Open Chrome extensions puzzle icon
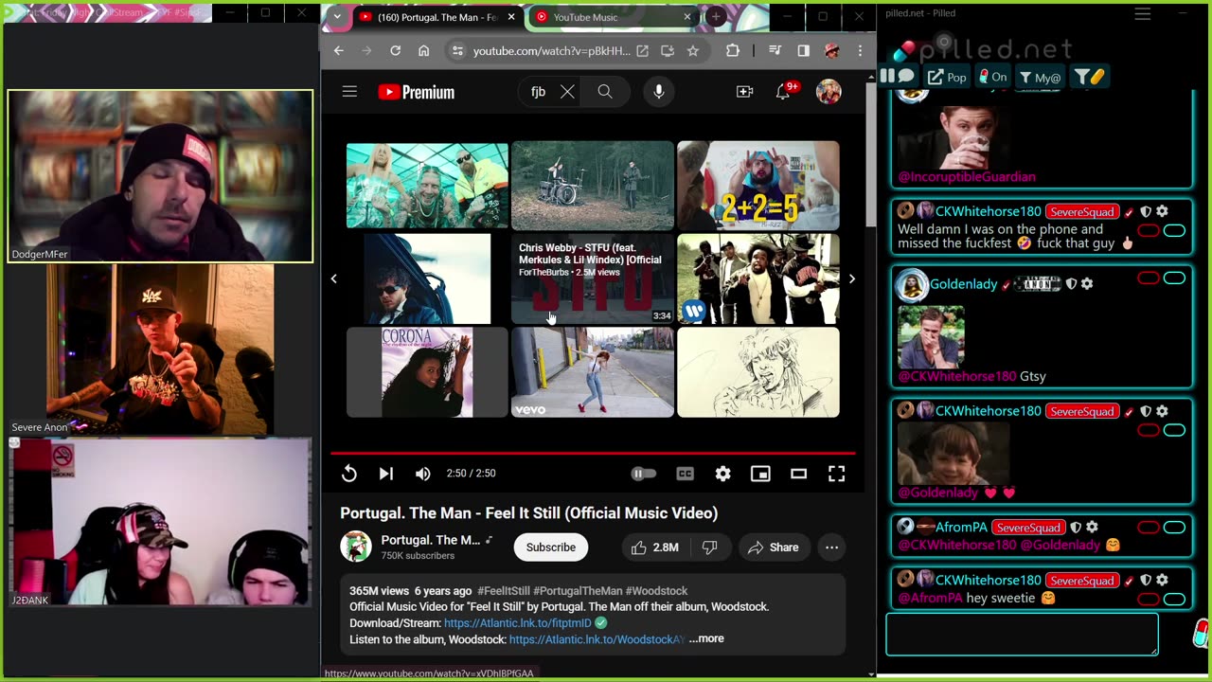Image resolution: width=1212 pixels, height=682 pixels. point(732,51)
